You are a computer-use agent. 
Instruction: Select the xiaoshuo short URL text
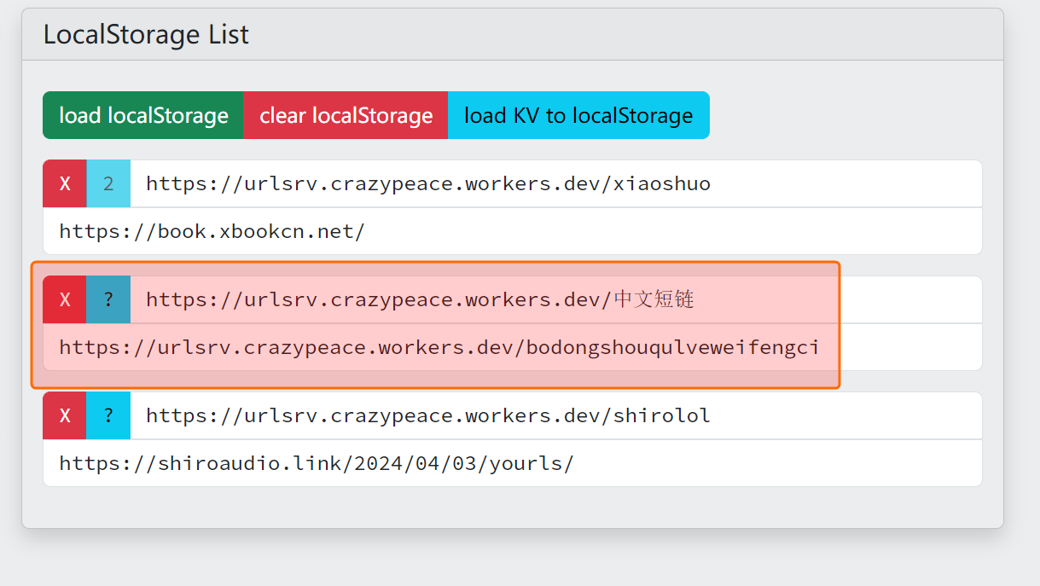(x=427, y=183)
